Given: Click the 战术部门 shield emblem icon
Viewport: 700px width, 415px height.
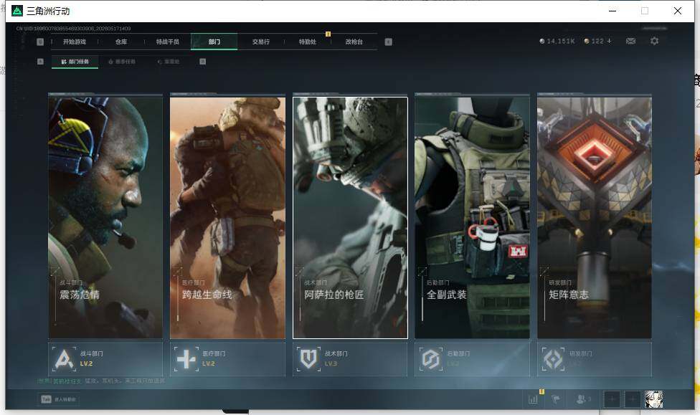Looking at the screenshot, I should point(308,359).
